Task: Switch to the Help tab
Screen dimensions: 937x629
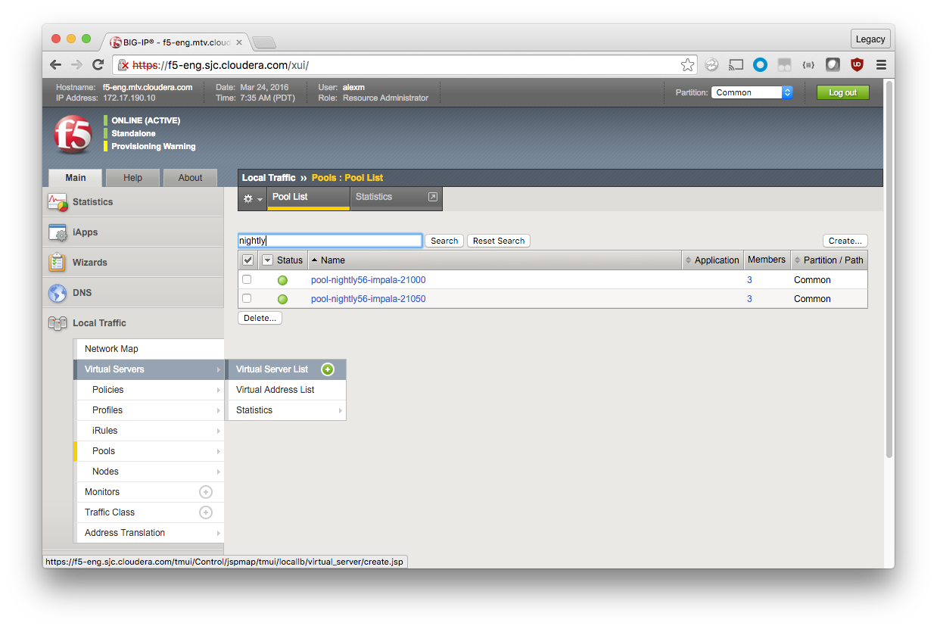Action: 132,178
